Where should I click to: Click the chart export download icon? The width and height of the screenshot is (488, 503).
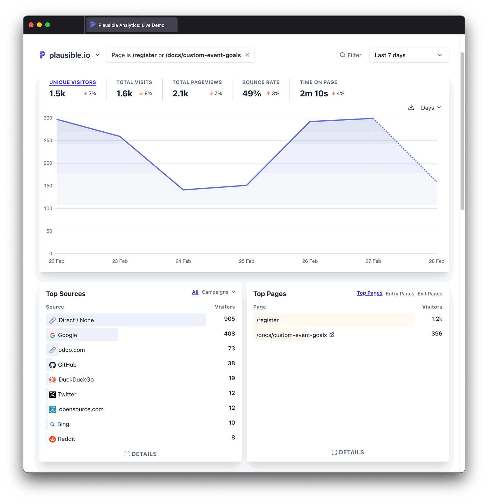[x=411, y=107]
